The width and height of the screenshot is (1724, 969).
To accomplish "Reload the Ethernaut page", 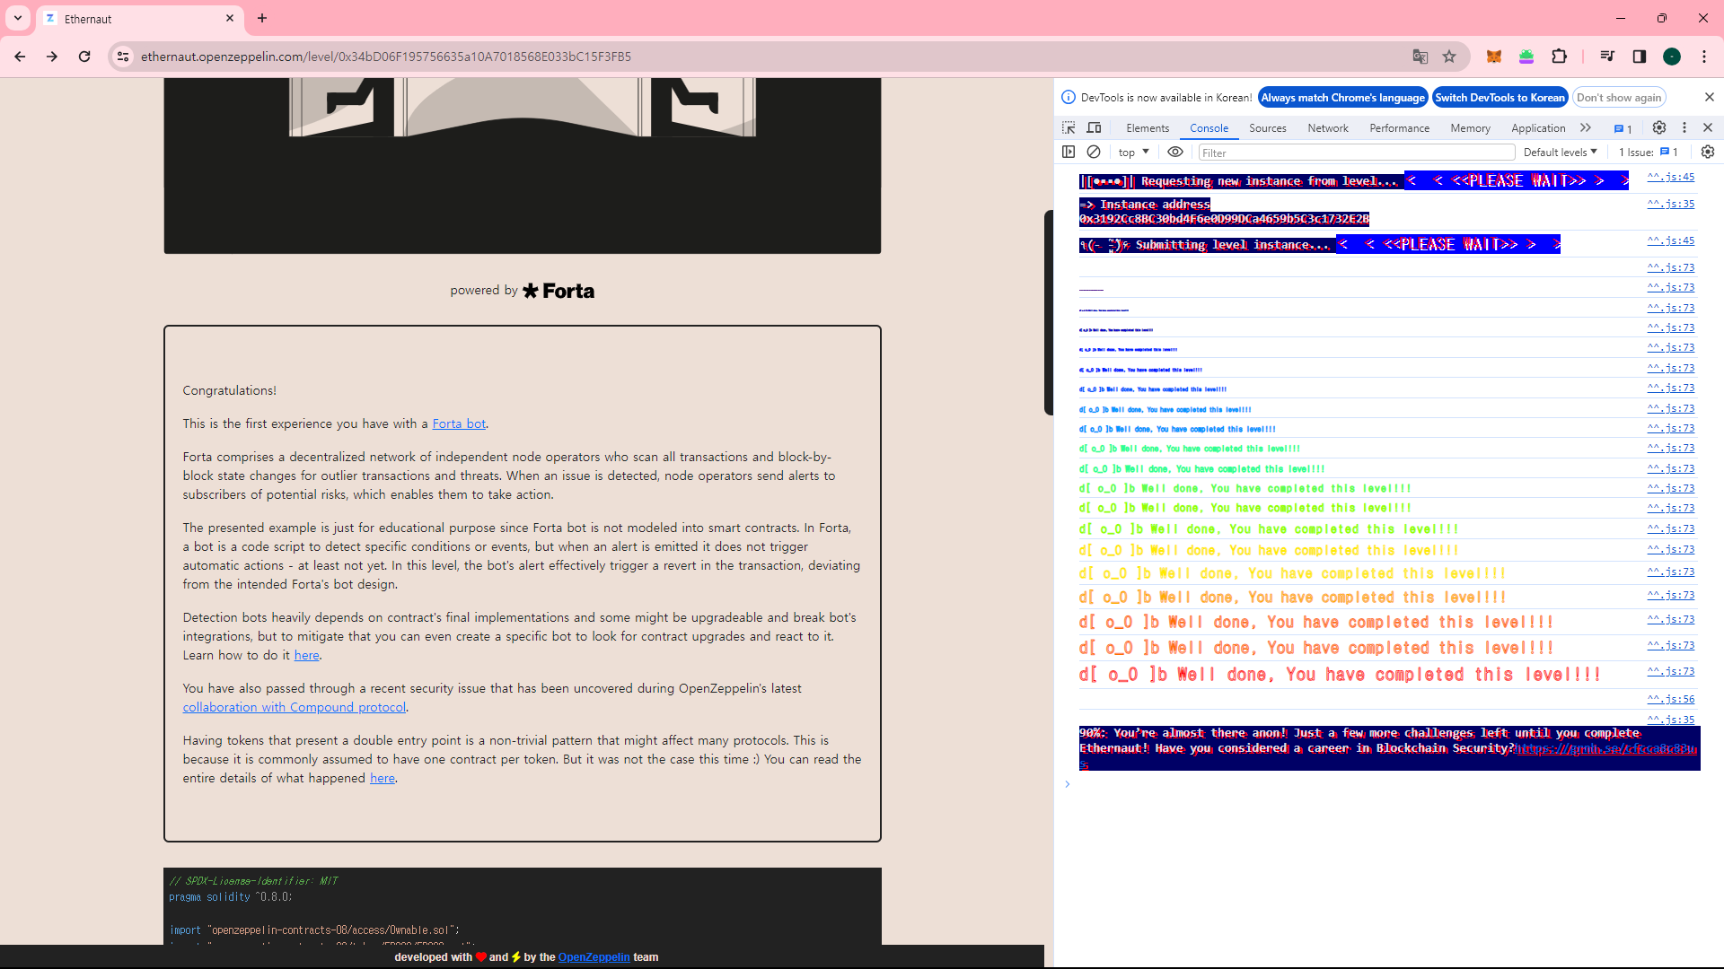I will [x=84, y=57].
